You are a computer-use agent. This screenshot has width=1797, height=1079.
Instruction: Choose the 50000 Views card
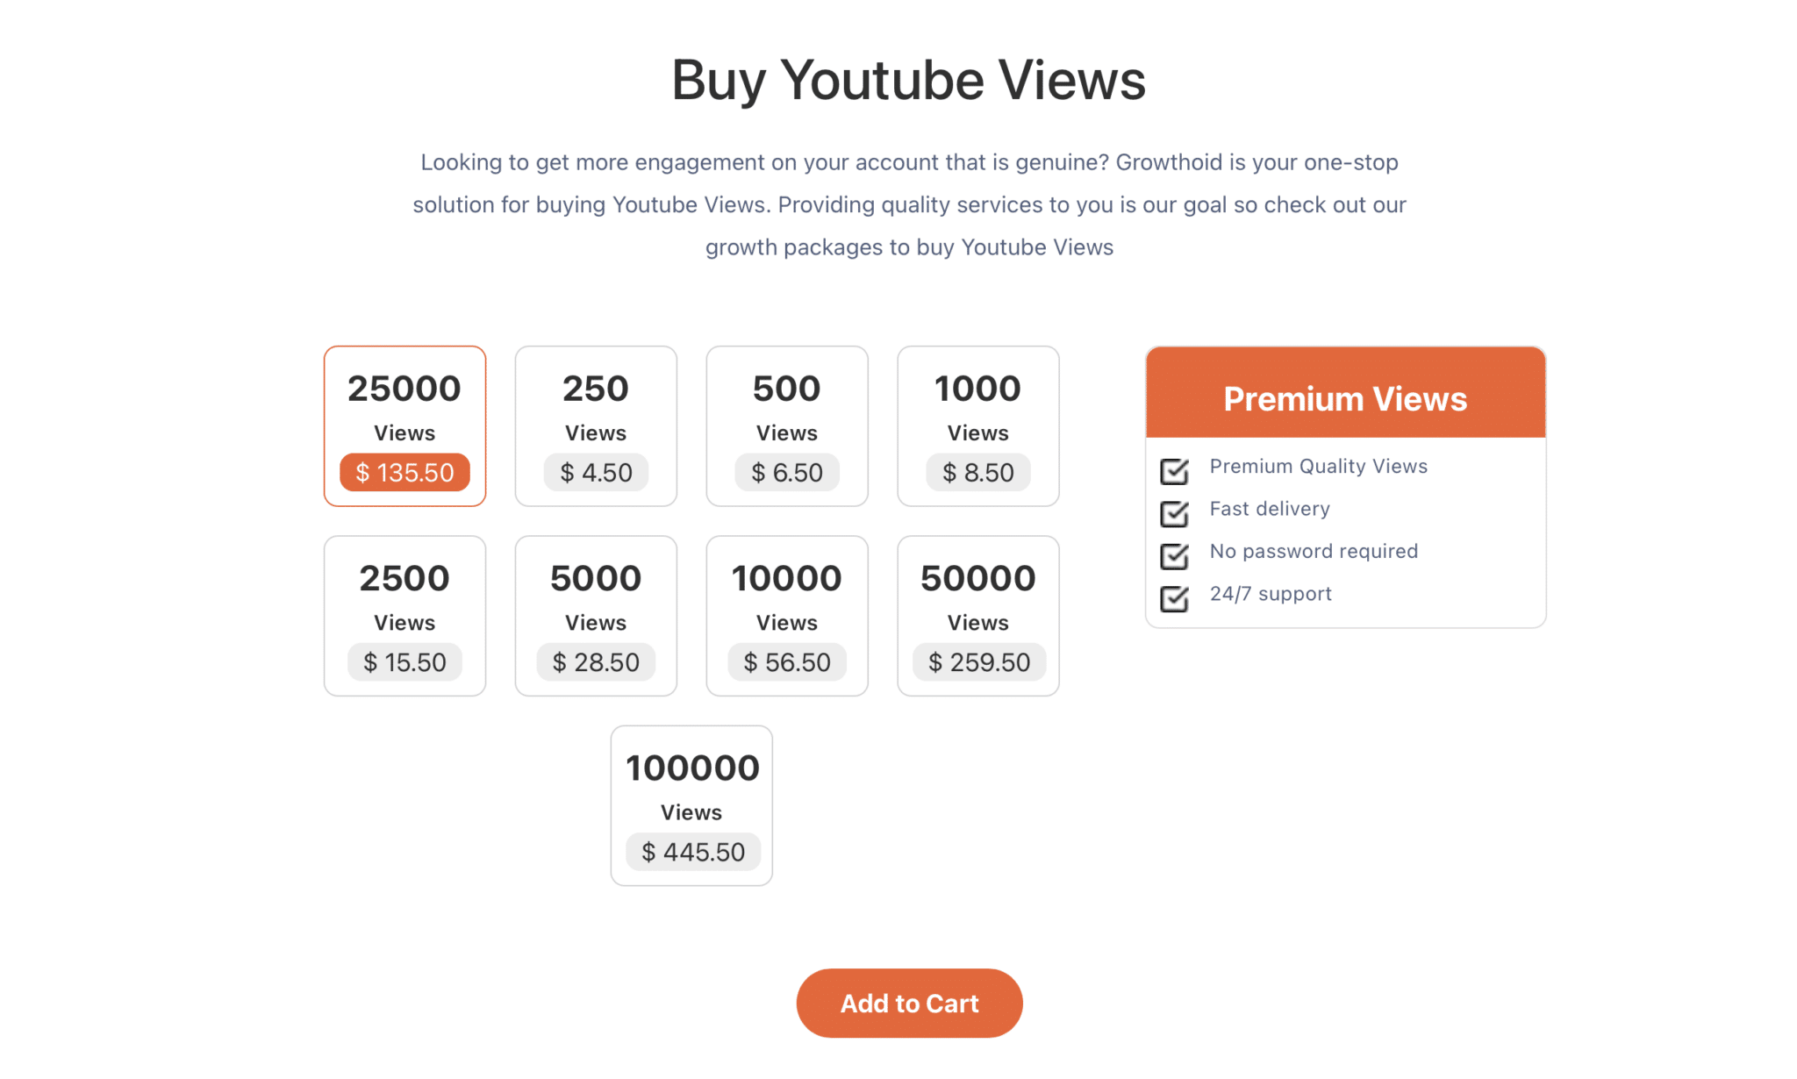978,616
